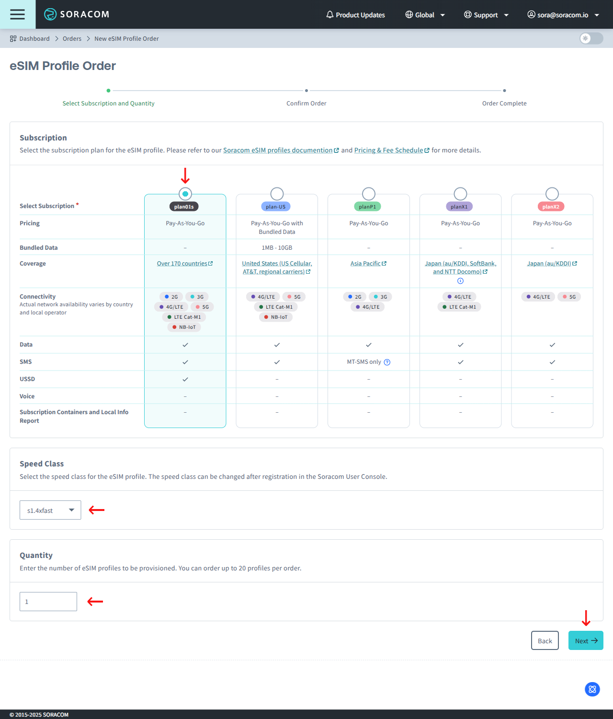The height and width of the screenshot is (719, 613).
Task: Click the info icon below planX1 coverage
Action: point(460,281)
